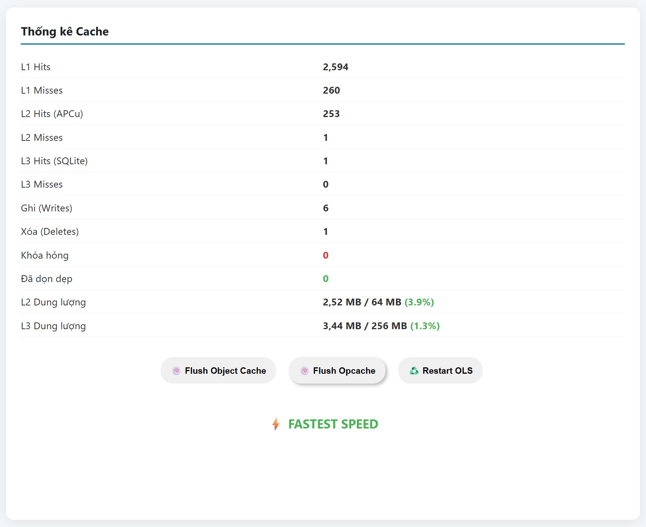
Task: Click the Thống kê Cache heading
Action: click(64, 31)
